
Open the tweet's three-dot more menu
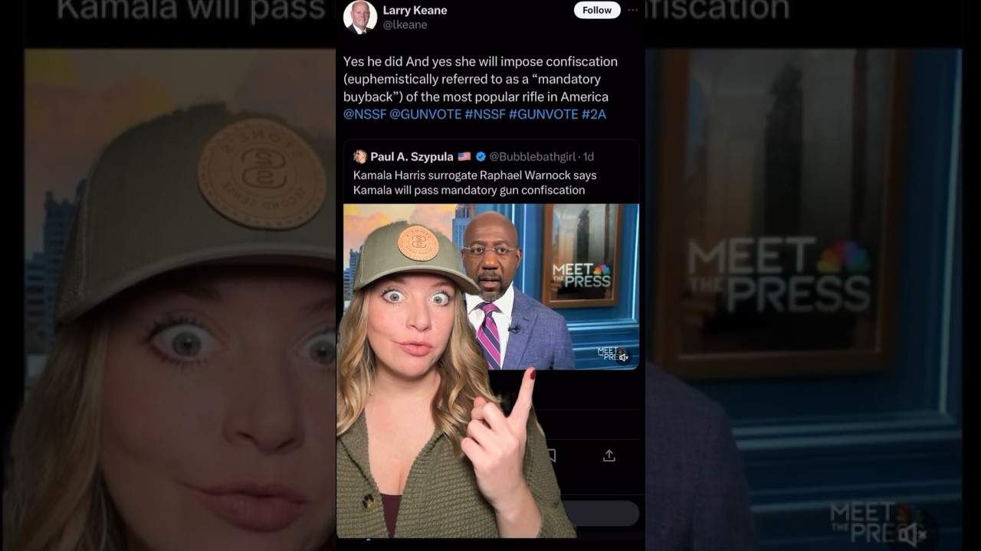632,10
